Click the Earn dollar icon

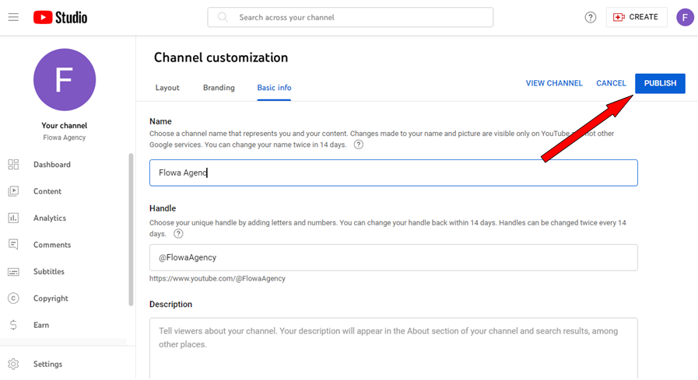(x=13, y=325)
